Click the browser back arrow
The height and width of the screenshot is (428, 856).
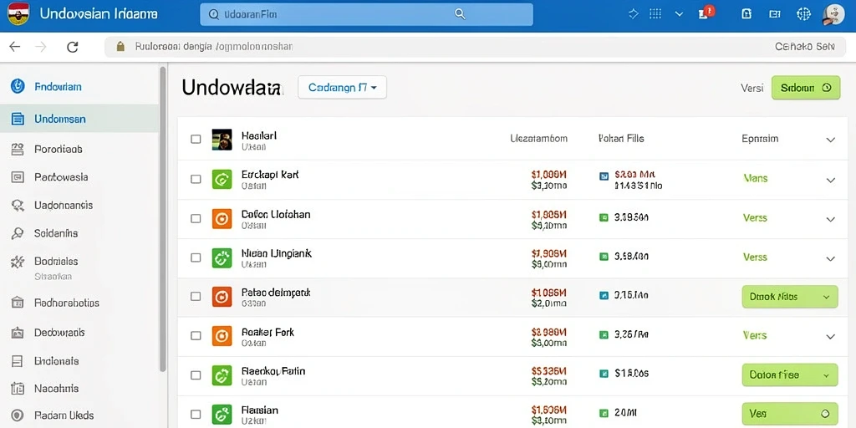pos(15,47)
